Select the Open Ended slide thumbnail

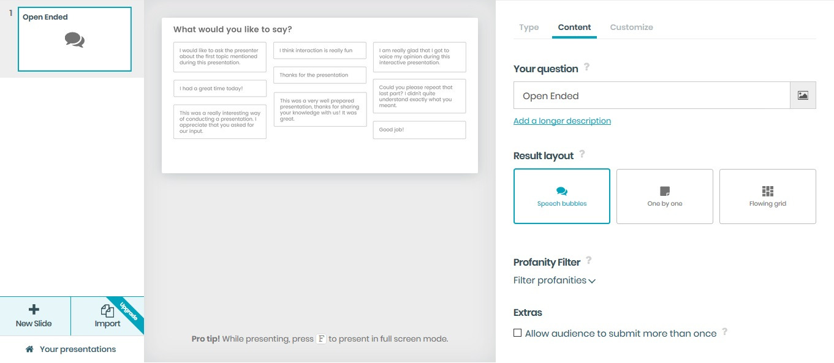pyautogui.click(x=75, y=39)
